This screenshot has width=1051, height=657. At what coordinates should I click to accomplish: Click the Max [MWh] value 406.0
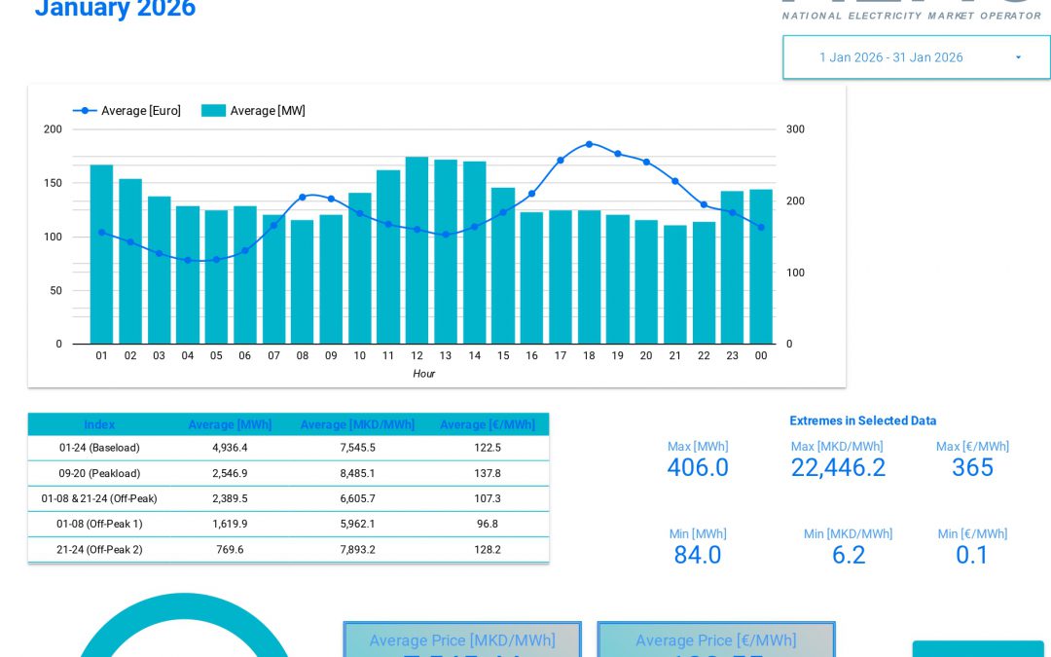pyautogui.click(x=698, y=467)
